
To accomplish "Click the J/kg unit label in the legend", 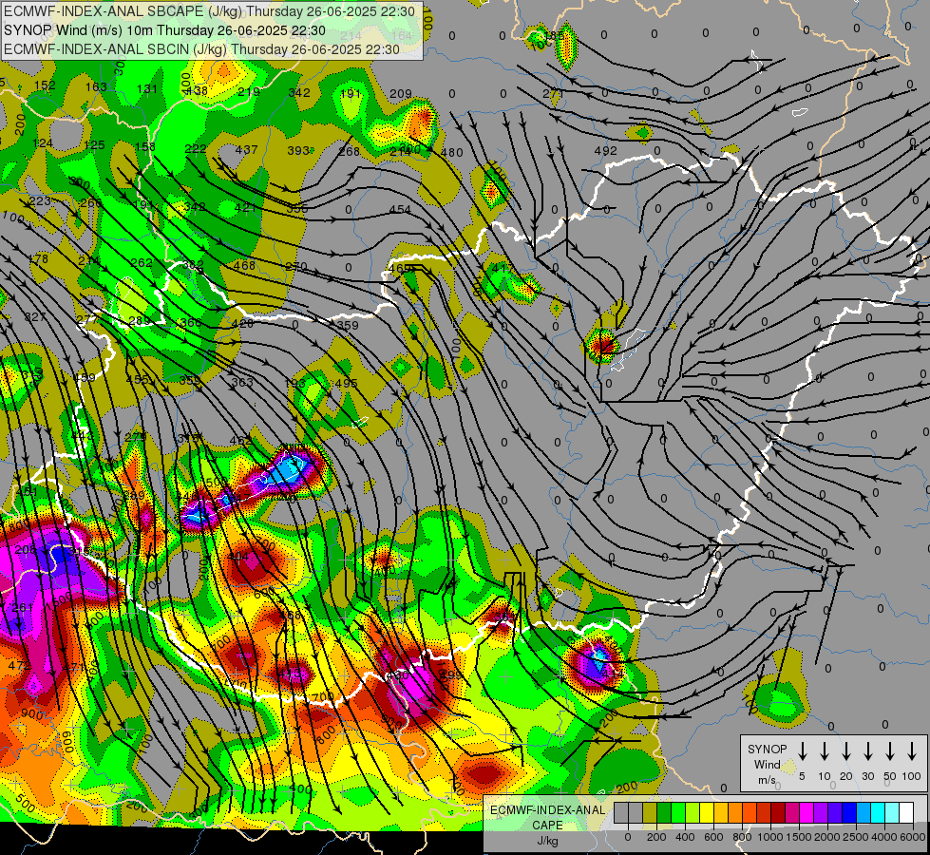I will (547, 841).
